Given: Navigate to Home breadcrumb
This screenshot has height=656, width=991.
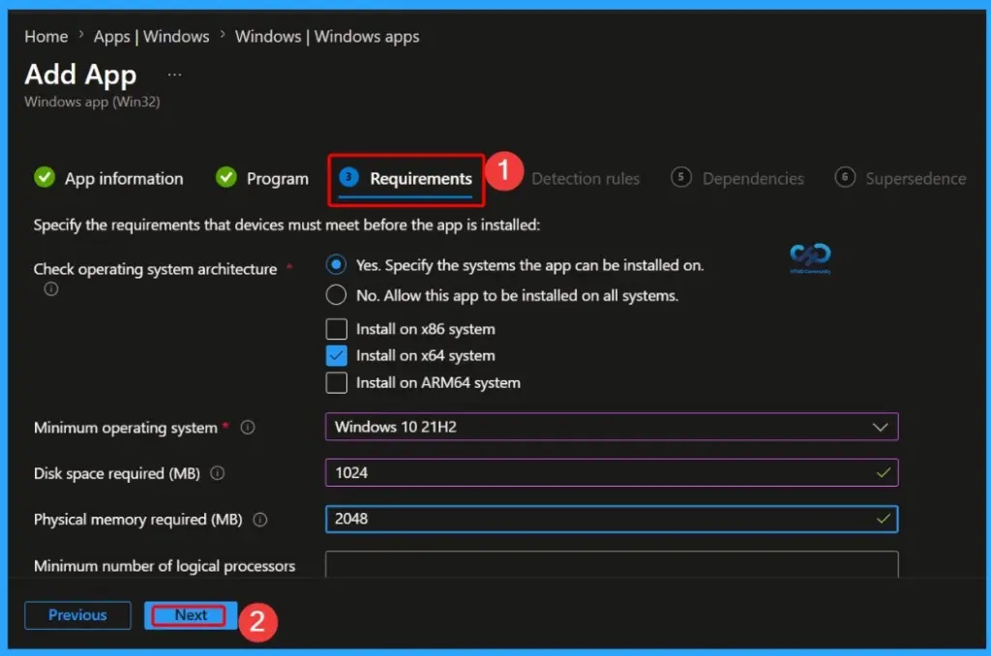Looking at the screenshot, I should (x=46, y=37).
